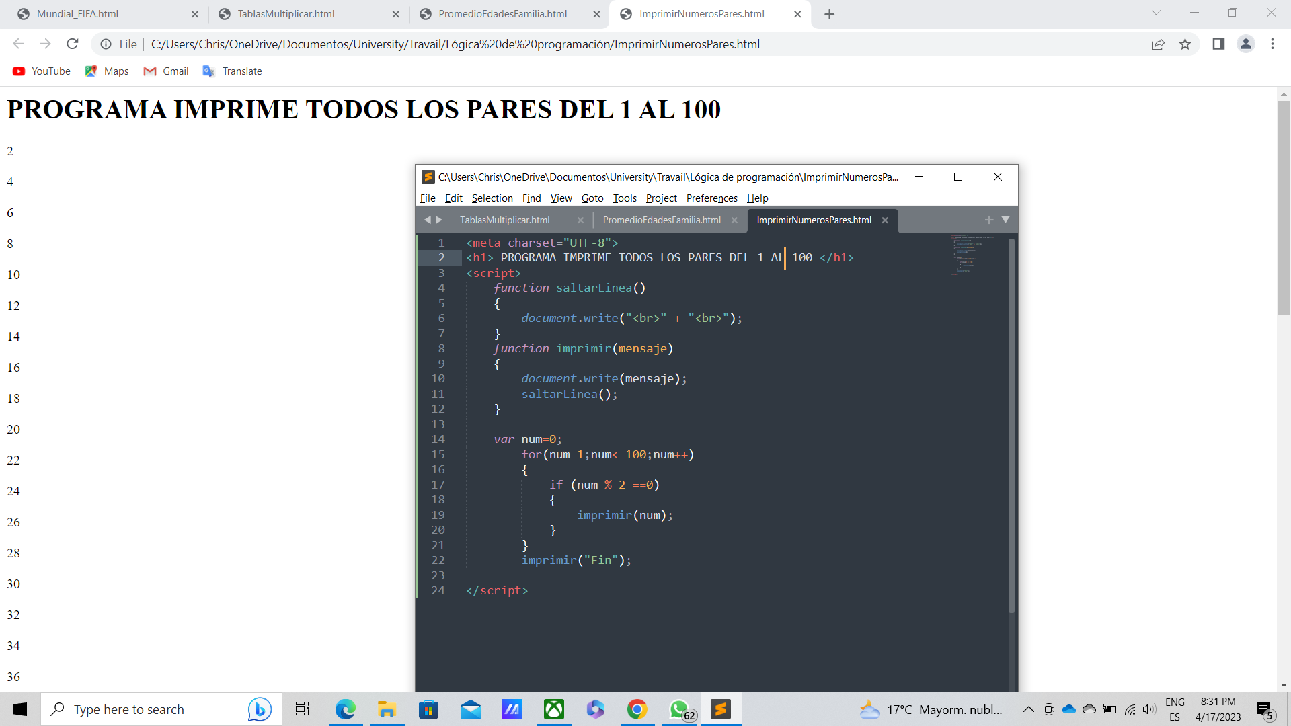Open Sublime Text Tools menu
Screen dimensions: 1291x726
click(625, 198)
